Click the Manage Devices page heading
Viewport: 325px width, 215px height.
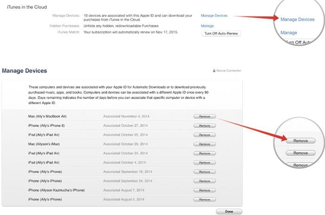pos(25,71)
